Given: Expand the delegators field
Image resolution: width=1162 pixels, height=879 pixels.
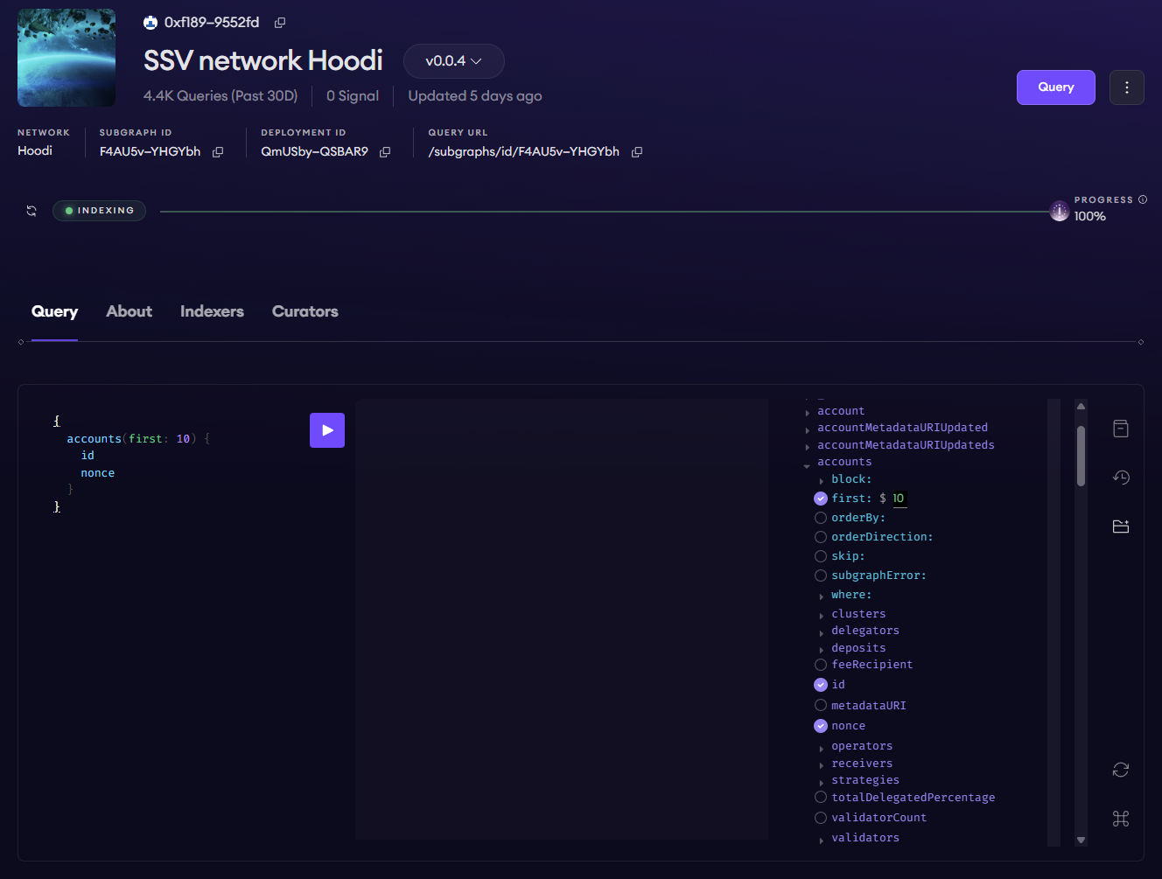Looking at the screenshot, I should (821, 632).
